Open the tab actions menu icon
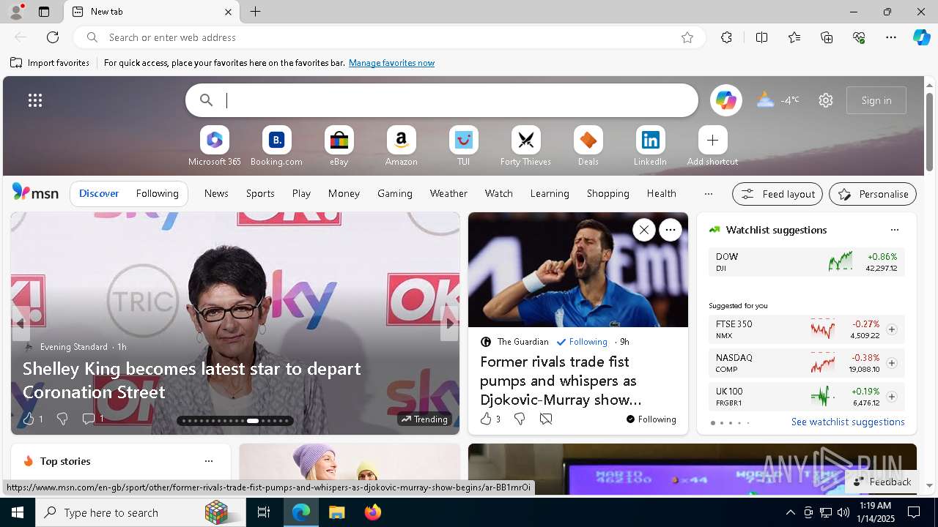This screenshot has width=938, height=527. coord(44,12)
